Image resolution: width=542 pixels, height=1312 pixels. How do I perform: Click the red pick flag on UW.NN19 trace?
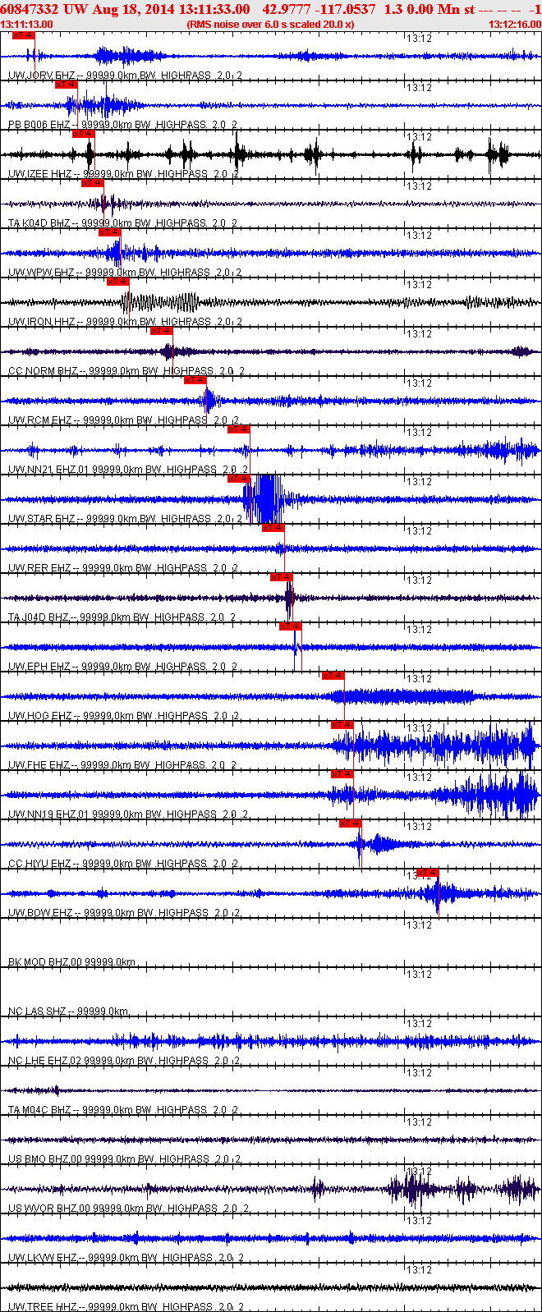[x=342, y=774]
